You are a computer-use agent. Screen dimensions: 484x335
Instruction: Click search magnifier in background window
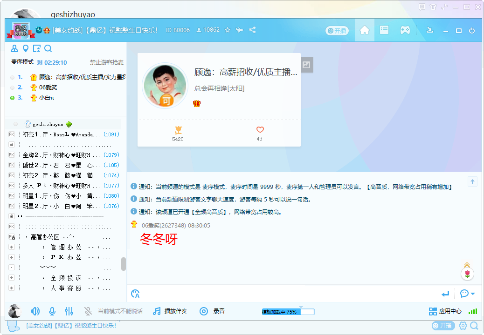point(474,325)
